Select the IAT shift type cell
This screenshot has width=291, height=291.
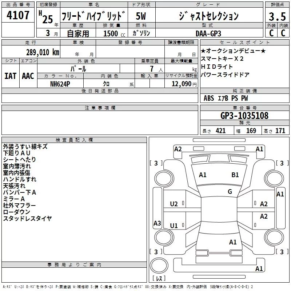tap(10, 76)
